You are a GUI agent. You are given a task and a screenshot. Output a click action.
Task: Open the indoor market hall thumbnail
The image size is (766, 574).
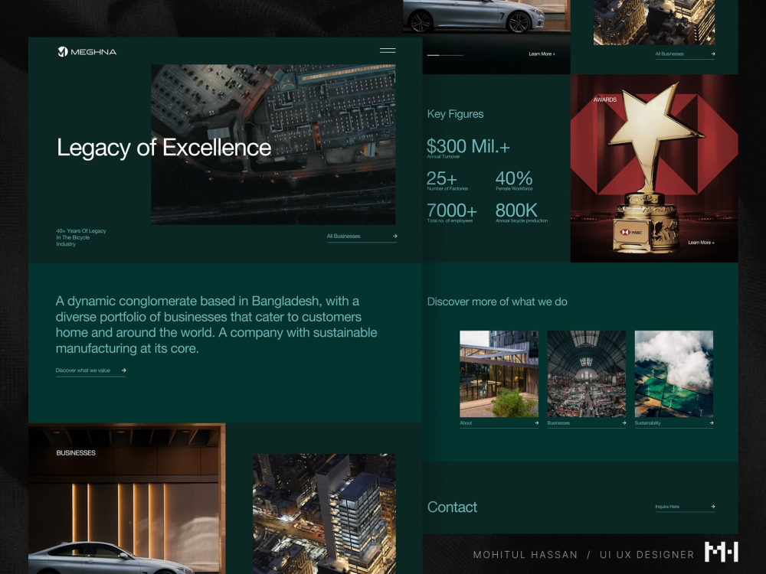tap(586, 374)
